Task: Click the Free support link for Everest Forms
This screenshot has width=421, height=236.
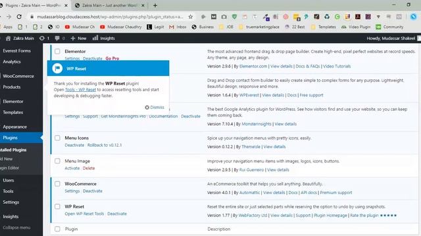Action: point(311,95)
